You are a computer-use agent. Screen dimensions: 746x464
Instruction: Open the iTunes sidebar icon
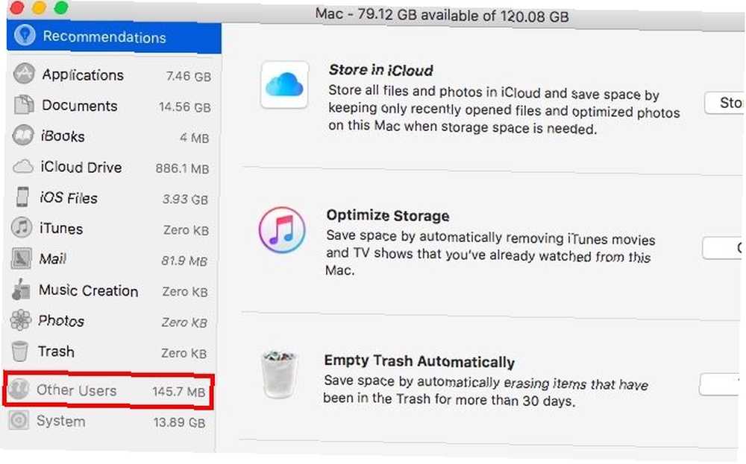coord(22,228)
